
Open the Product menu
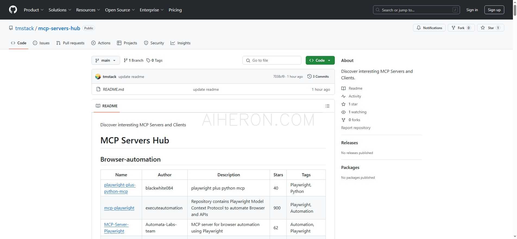(34, 10)
